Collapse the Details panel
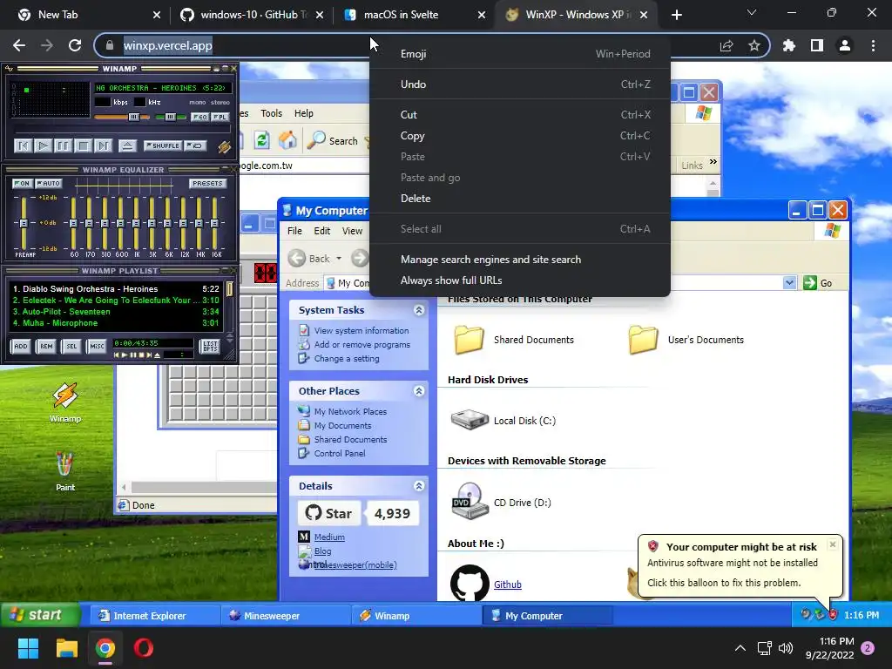Viewport: 892px width, 669px height. coord(419,486)
